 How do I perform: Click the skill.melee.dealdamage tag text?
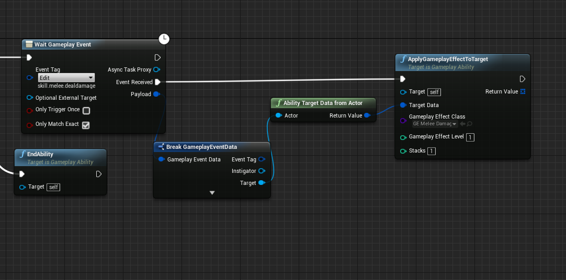[x=66, y=86]
